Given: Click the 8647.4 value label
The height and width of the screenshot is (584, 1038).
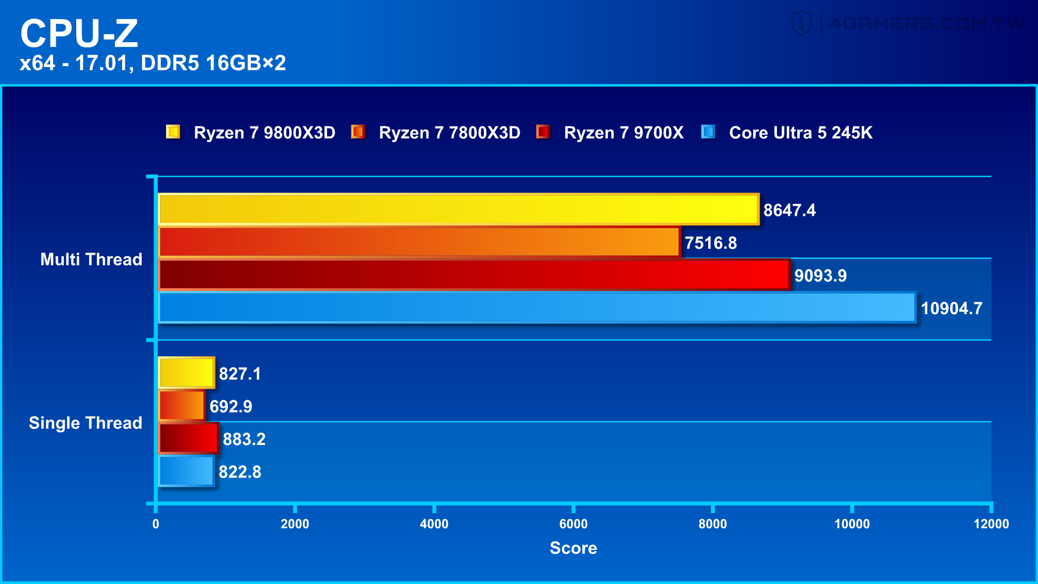Looking at the screenshot, I should (789, 210).
